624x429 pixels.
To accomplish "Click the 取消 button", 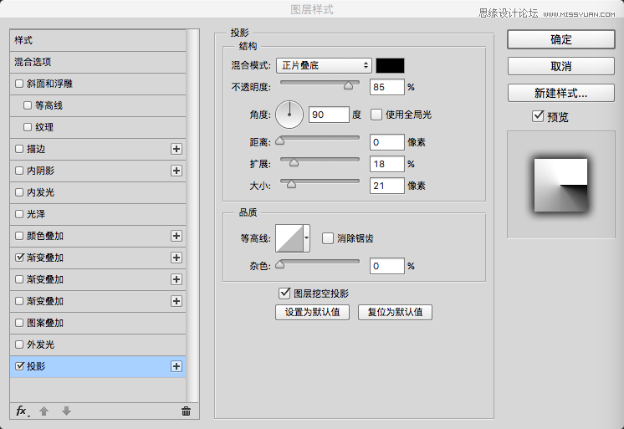I will click(561, 66).
